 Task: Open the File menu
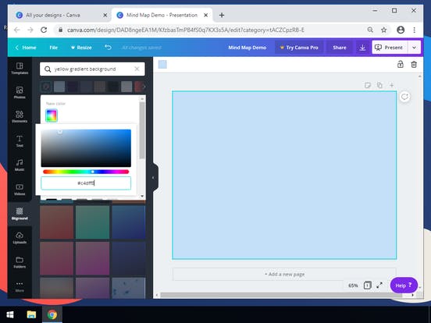click(x=54, y=48)
